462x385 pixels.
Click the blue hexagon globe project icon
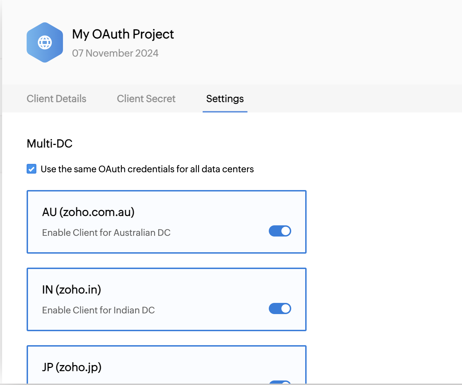45,43
